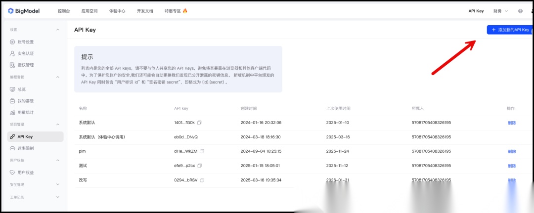Open 控制台 in the top navigation
This screenshot has height=213, width=534.
[x=63, y=11]
